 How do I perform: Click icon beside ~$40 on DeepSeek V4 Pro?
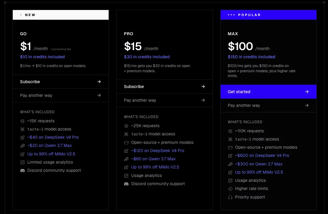click(23, 138)
